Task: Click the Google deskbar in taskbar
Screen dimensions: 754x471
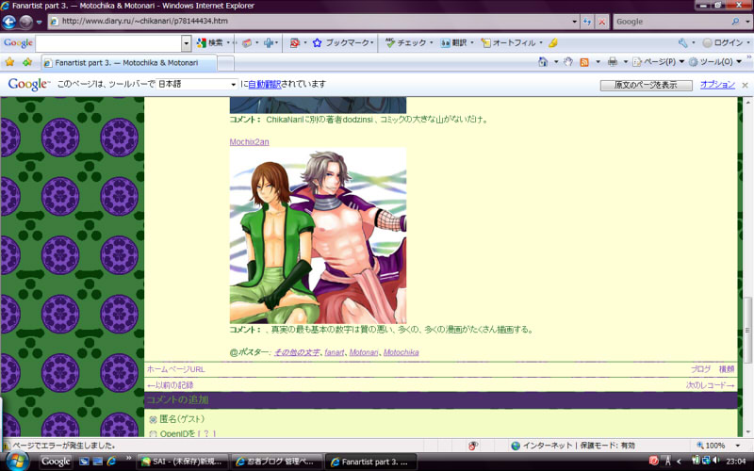Action: [56, 462]
